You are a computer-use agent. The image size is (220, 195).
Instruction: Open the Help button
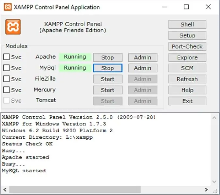187,90
